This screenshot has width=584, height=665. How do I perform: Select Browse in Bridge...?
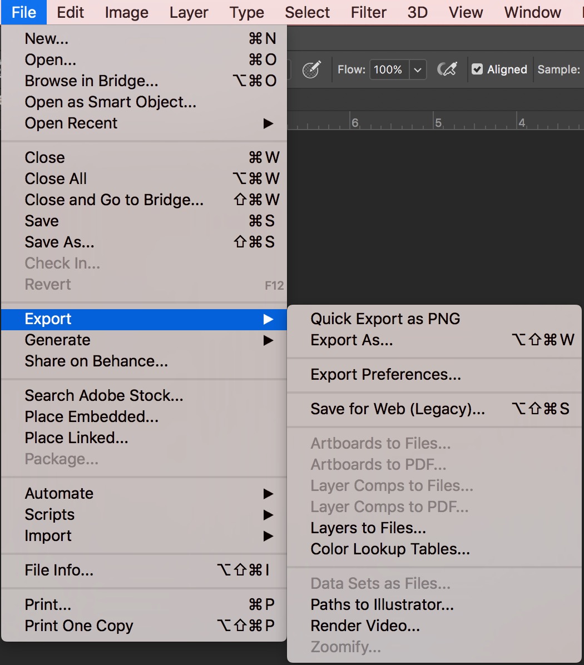click(144, 81)
